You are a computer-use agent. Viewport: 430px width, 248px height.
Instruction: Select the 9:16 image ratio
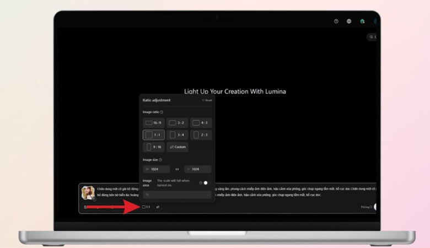pyautogui.click(x=154, y=147)
